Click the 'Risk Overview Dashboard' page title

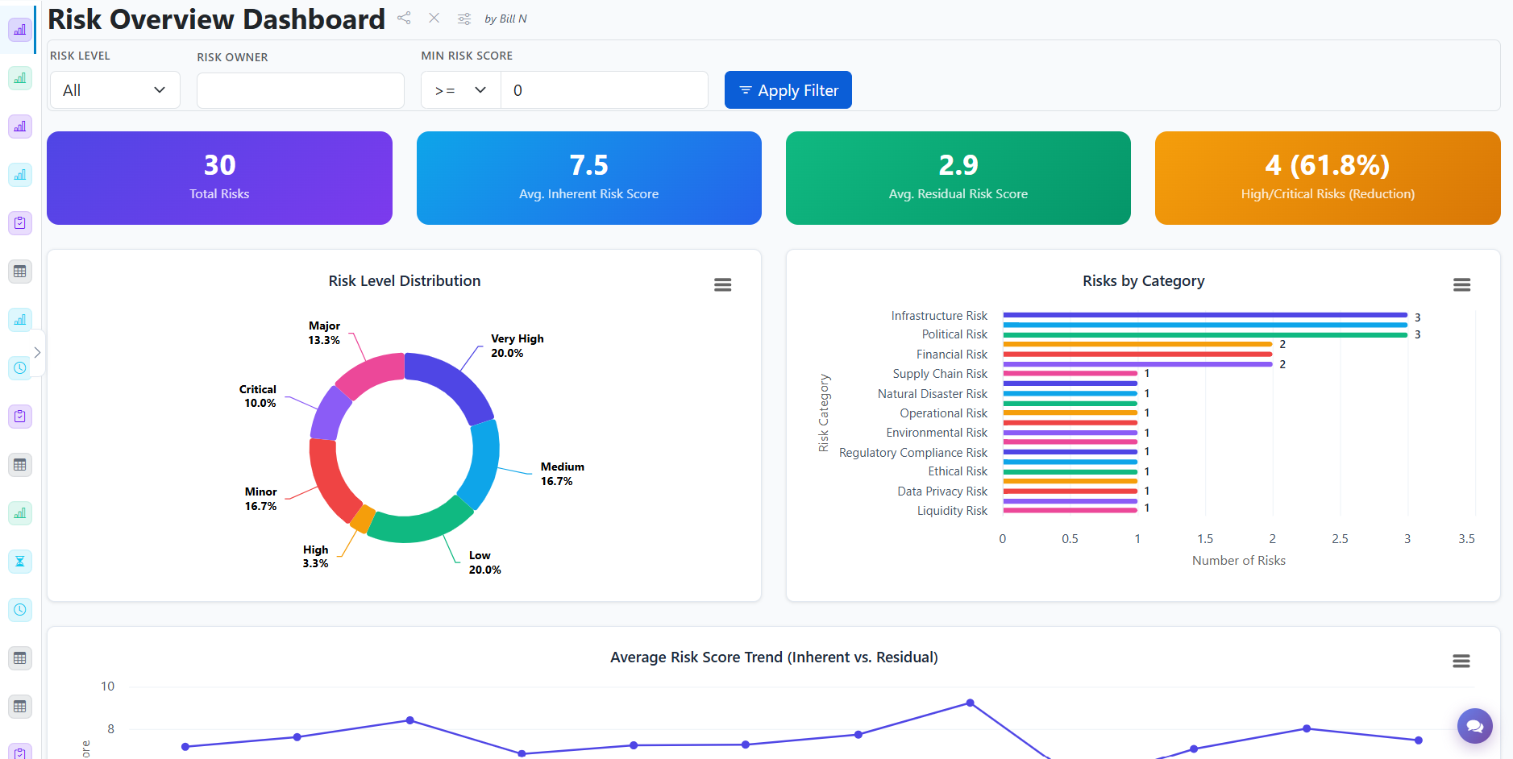[216, 19]
